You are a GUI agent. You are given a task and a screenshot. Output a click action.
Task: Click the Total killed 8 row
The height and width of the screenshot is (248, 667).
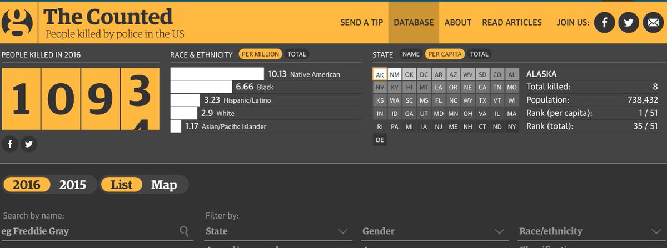point(592,87)
